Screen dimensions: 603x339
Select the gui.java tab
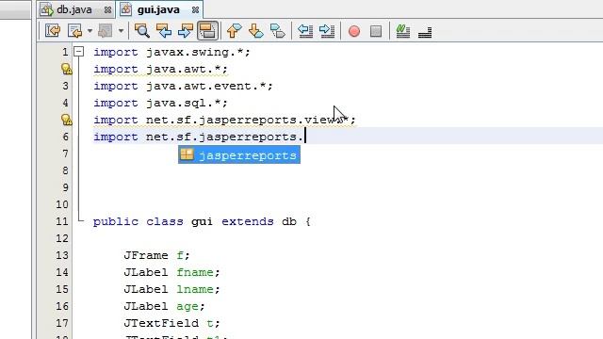[x=158, y=9]
